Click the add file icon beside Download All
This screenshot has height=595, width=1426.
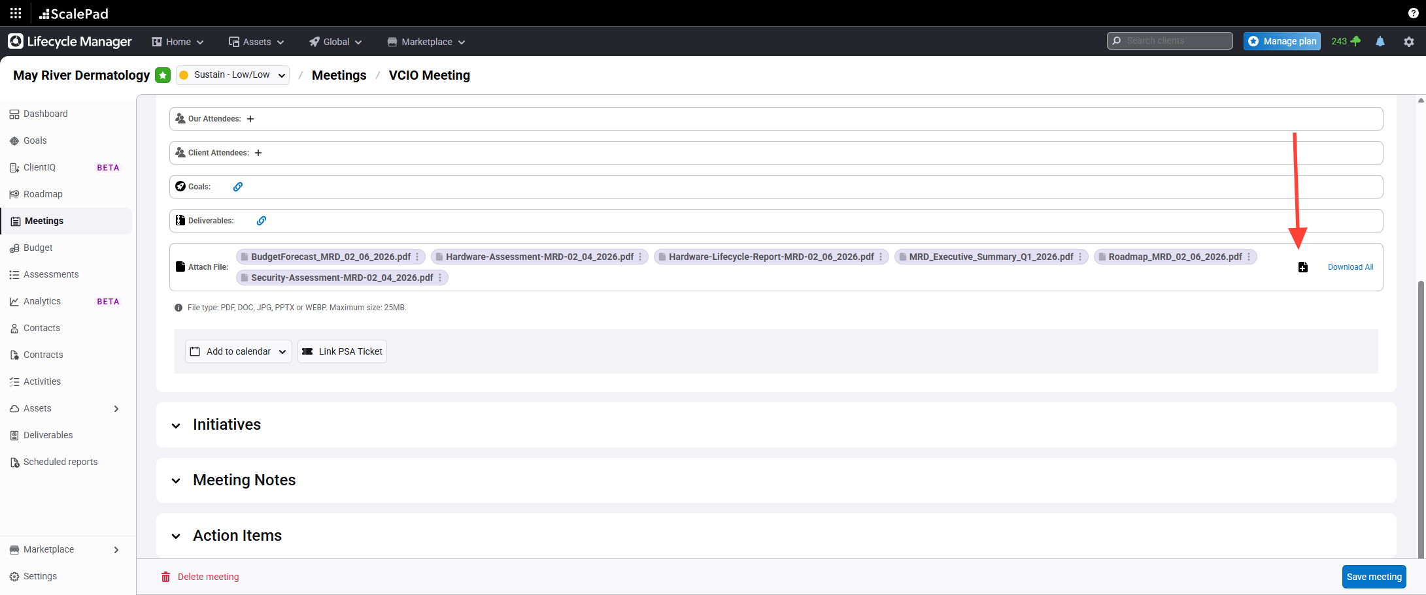click(1302, 267)
